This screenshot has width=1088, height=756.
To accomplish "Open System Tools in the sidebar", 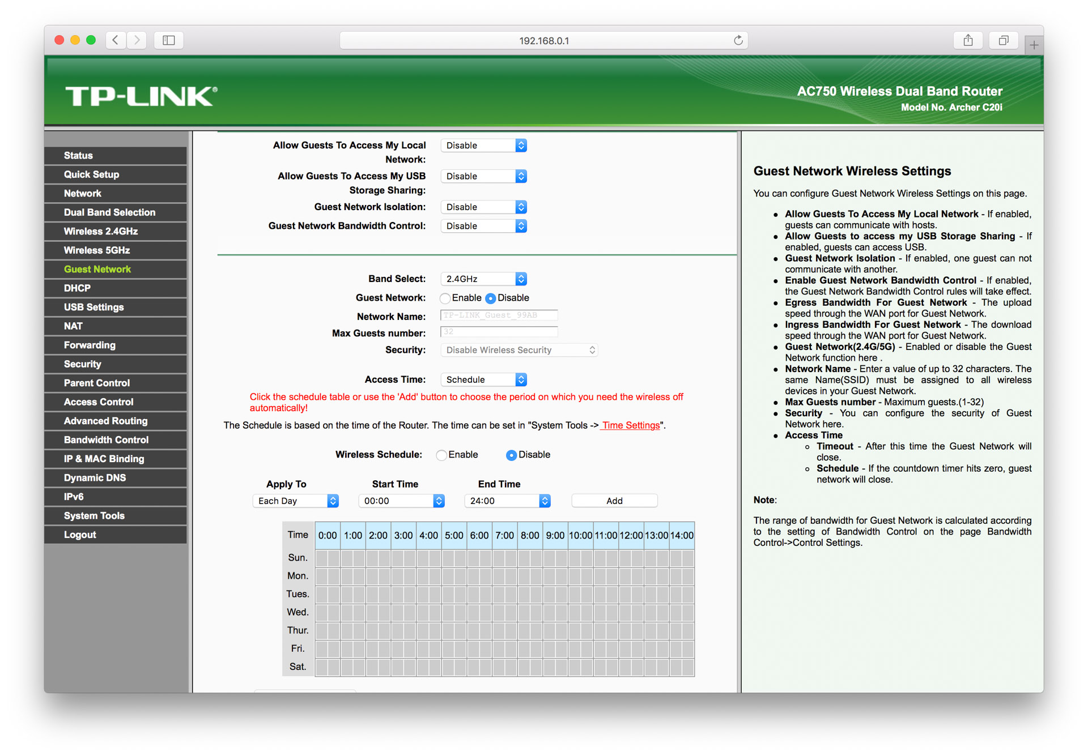I will (x=116, y=516).
